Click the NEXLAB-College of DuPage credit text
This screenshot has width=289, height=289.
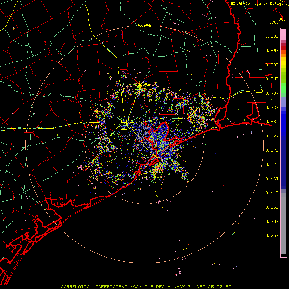(x=257, y=4)
